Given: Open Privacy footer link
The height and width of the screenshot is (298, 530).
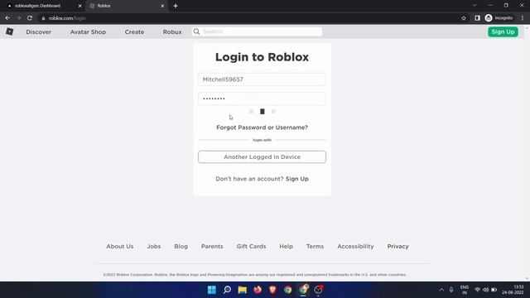Looking at the screenshot, I should coord(397,247).
